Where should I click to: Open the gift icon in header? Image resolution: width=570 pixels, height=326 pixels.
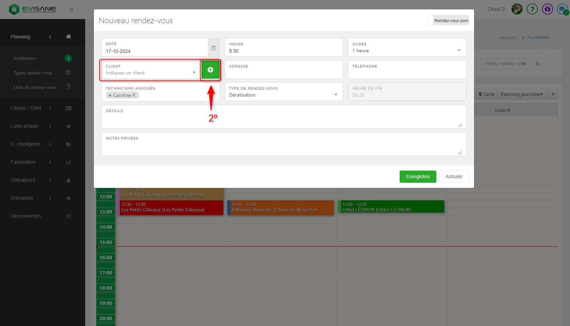[x=547, y=9]
